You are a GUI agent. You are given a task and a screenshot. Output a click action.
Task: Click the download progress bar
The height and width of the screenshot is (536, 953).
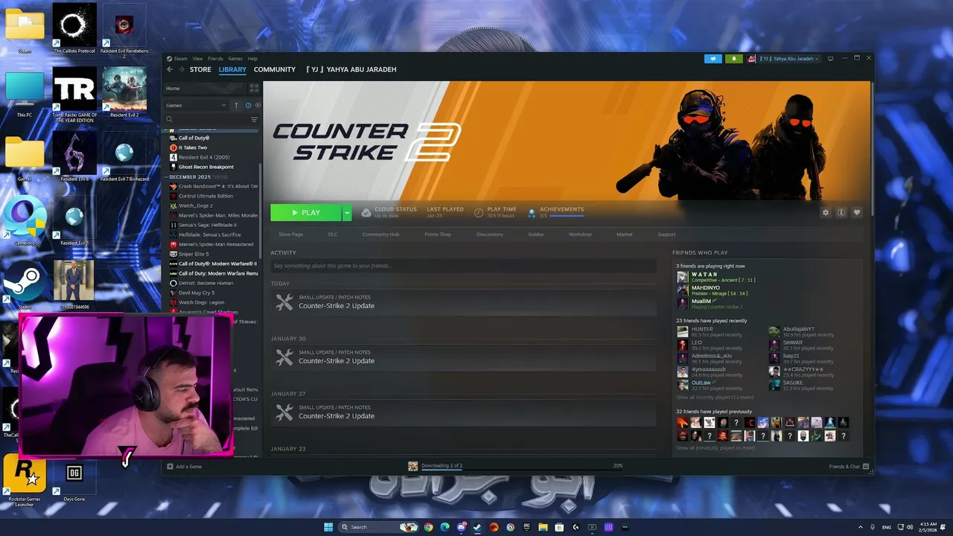[521, 469]
